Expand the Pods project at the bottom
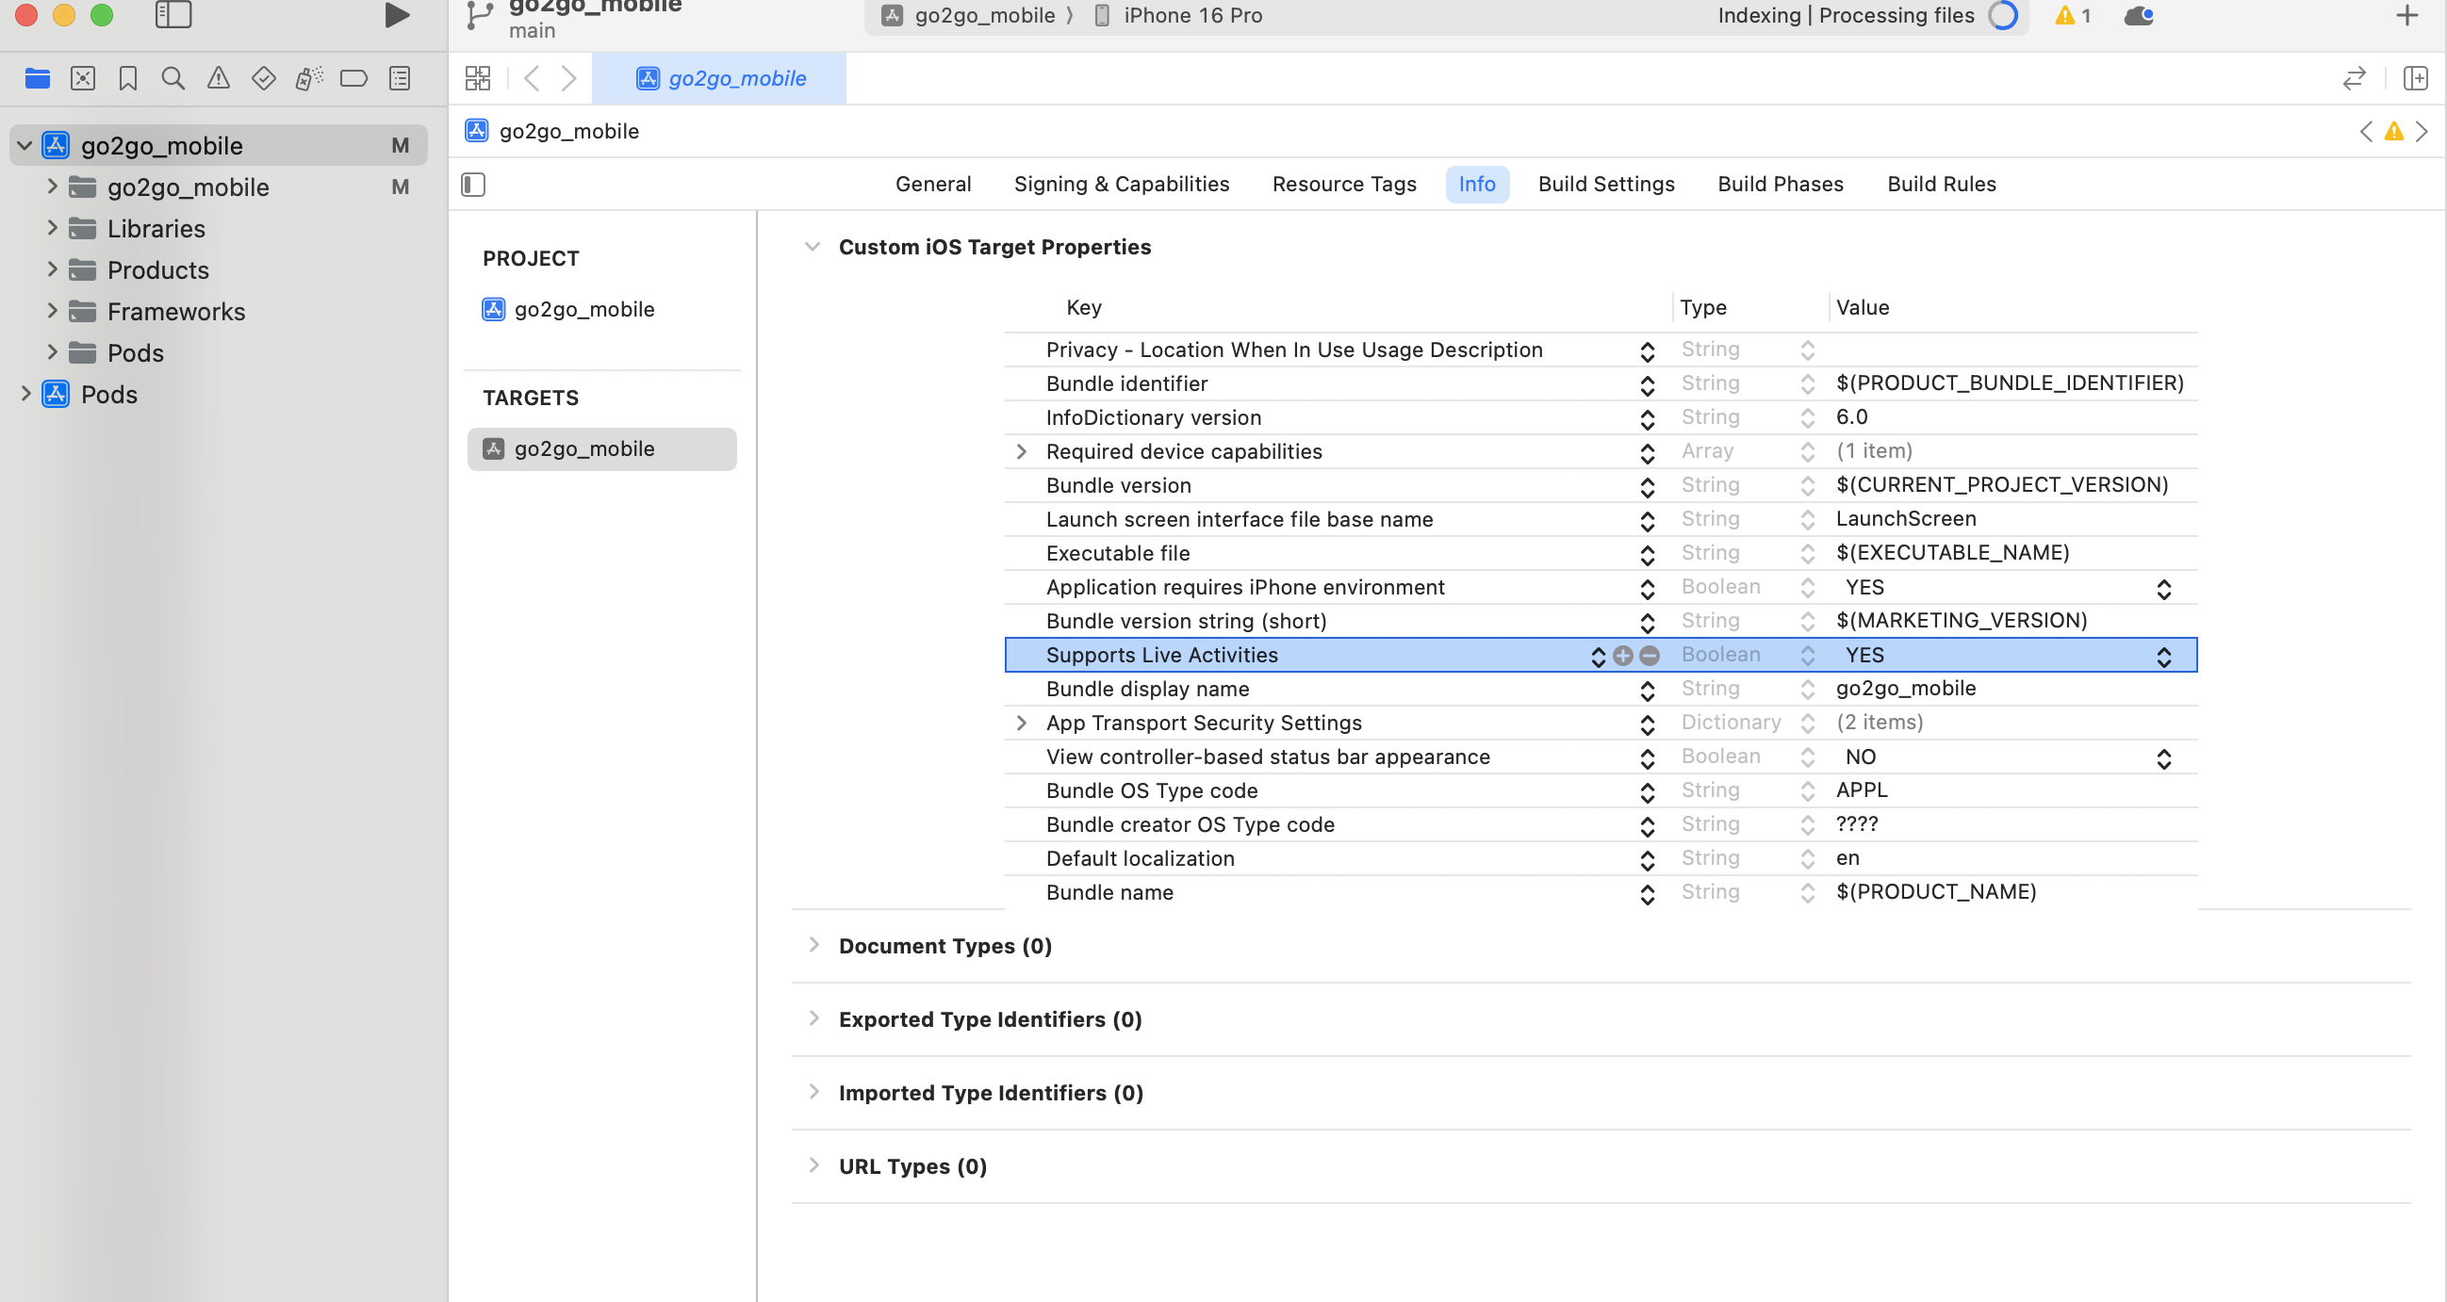This screenshot has height=1302, width=2447. [25, 393]
